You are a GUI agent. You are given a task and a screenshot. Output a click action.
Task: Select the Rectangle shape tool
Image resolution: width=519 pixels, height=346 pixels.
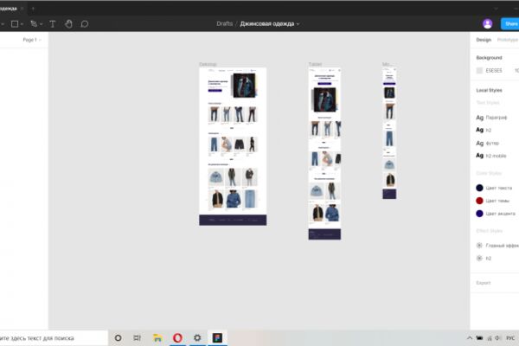pyautogui.click(x=15, y=24)
